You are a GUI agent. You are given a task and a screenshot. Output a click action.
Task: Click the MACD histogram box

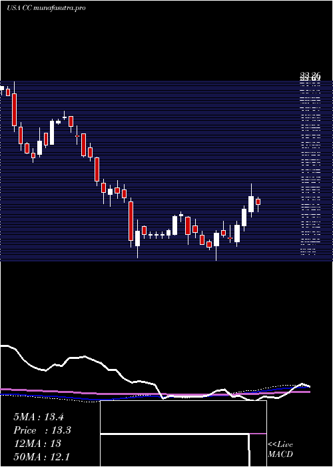click(183, 434)
